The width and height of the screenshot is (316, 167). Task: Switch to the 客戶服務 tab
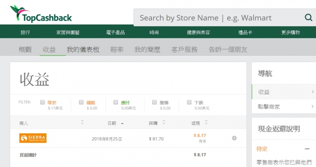tap(184, 49)
